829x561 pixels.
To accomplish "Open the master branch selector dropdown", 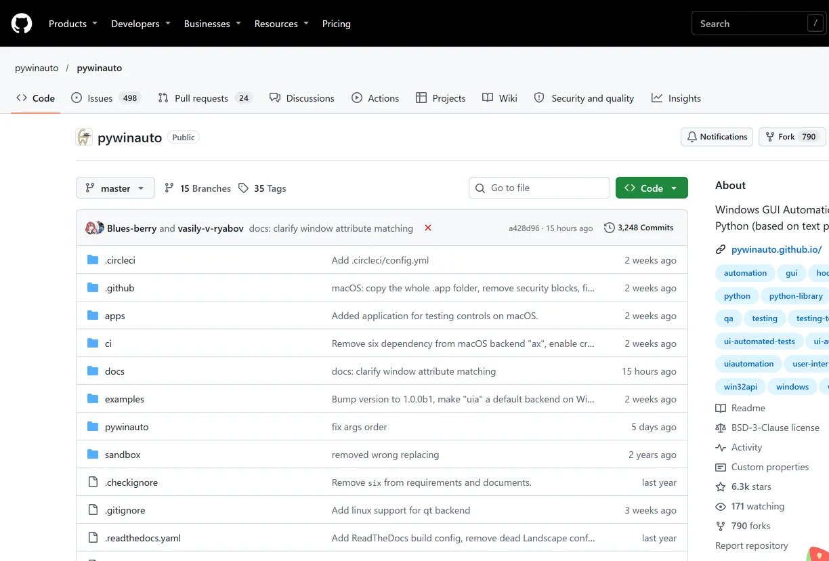I will pos(115,188).
